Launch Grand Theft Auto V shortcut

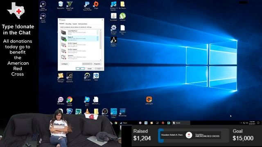click(x=70, y=6)
